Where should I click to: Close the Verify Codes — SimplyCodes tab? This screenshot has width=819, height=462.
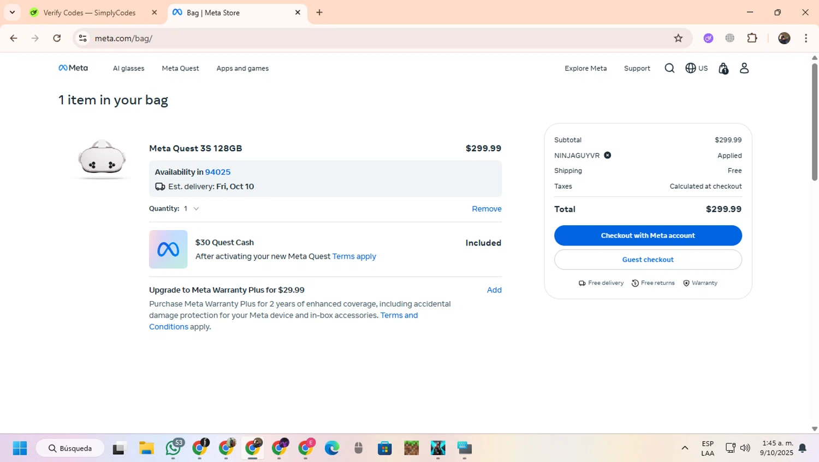[x=155, y=13]
